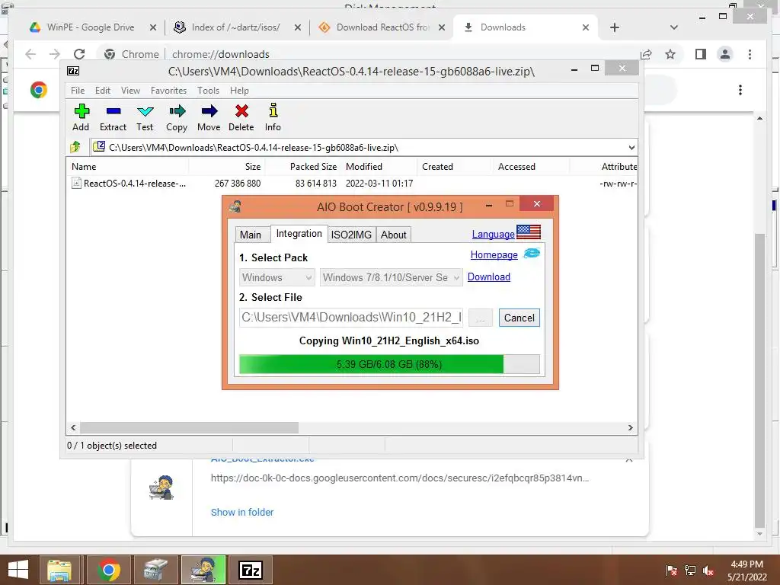Switch to Download ReactOS browser tab
Image resolution: width=780 pixels, height=585 pixels.
pos(382,27)
